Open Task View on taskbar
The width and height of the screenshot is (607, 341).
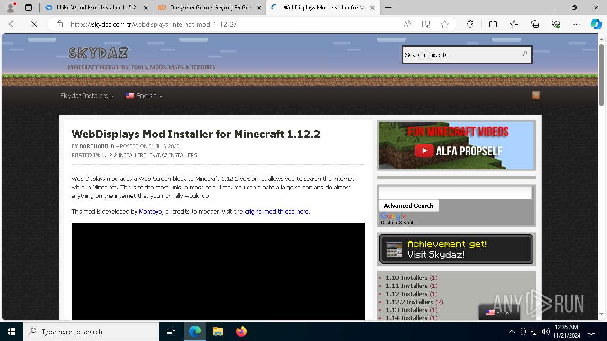tap(171, 332)
